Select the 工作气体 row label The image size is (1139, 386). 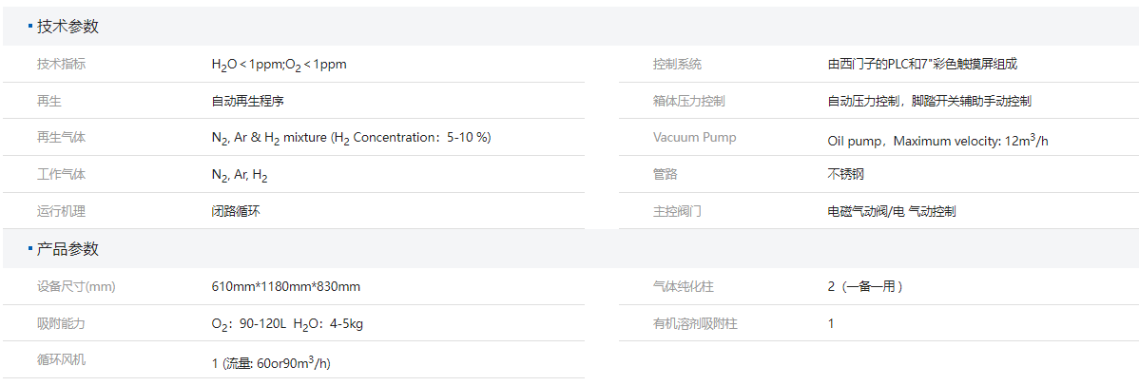tap(61, 175)
